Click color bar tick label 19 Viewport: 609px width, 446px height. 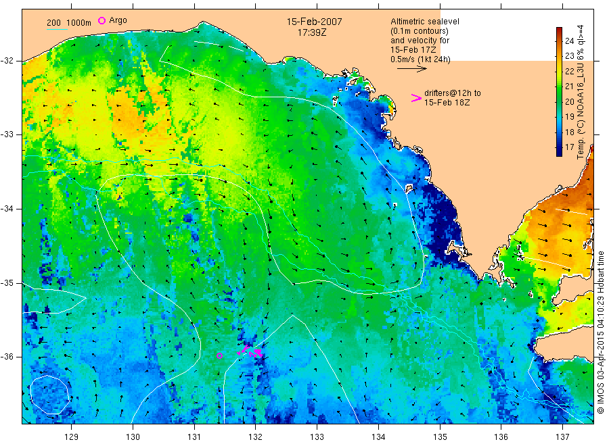[569, 117]
